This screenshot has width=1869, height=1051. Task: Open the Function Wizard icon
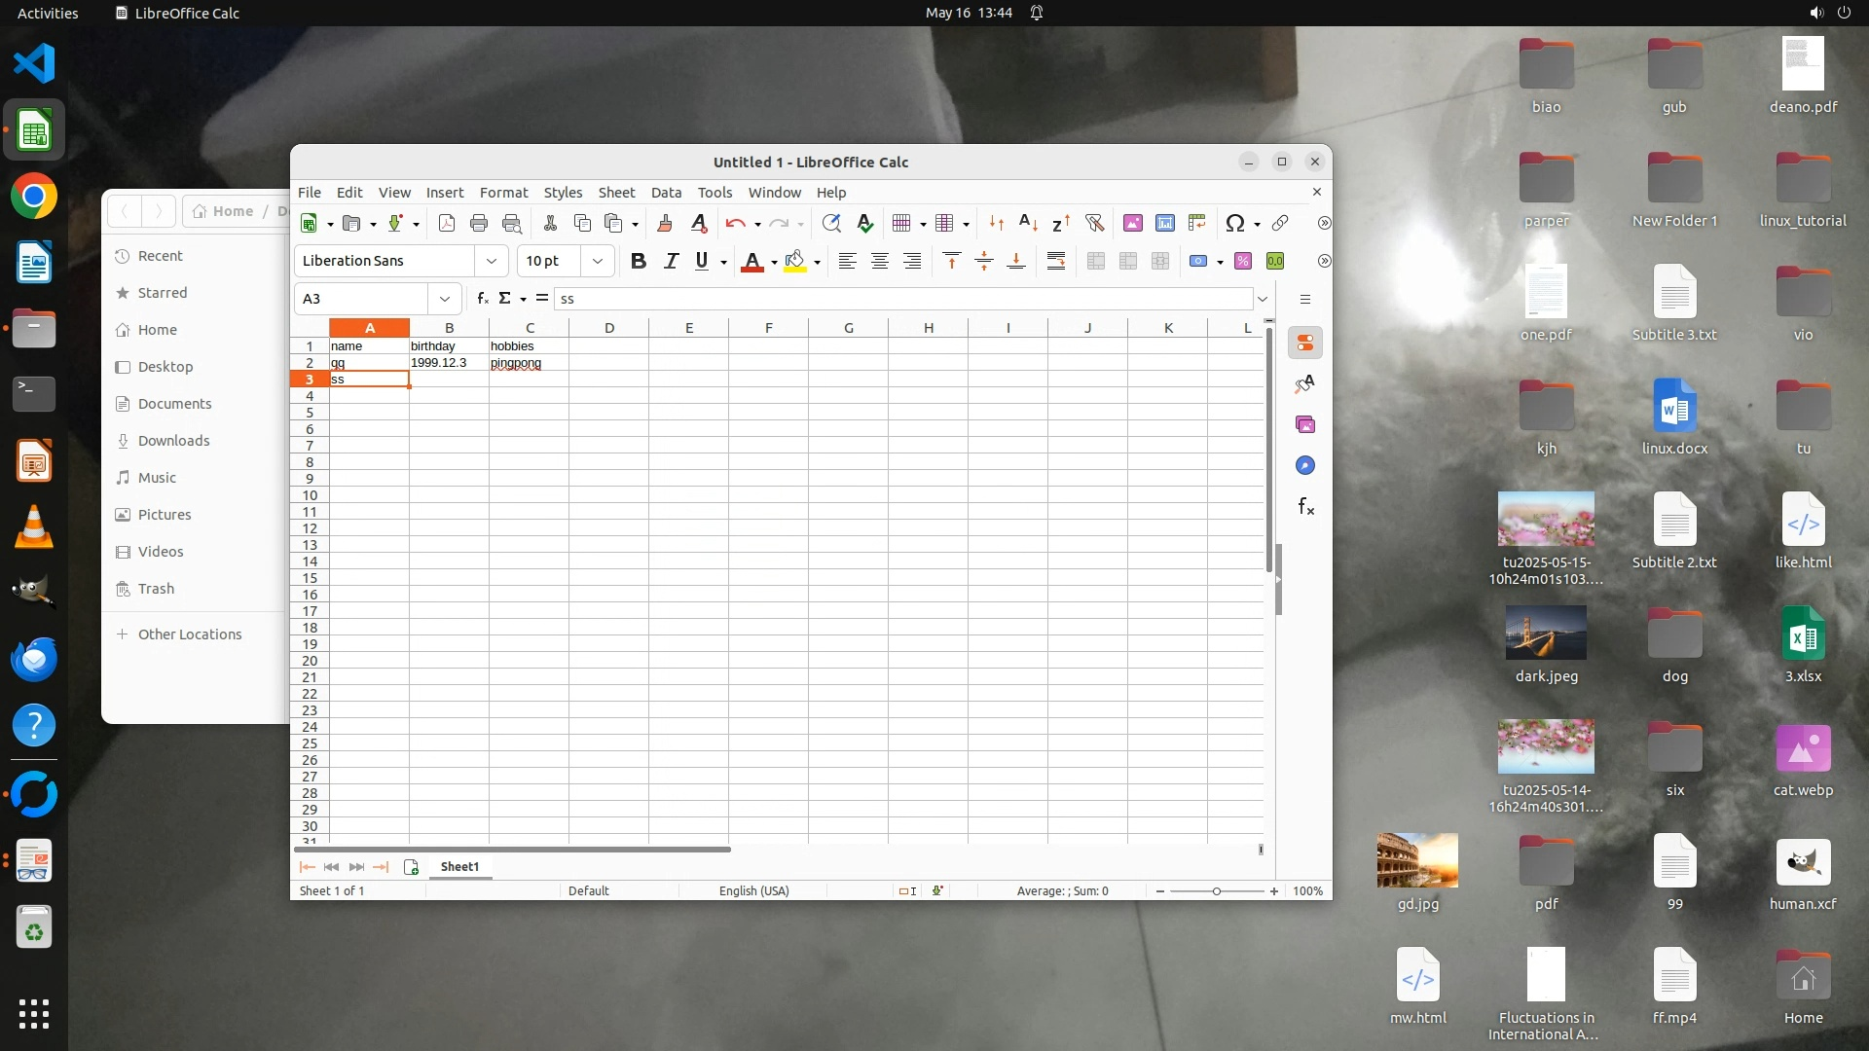483,299
